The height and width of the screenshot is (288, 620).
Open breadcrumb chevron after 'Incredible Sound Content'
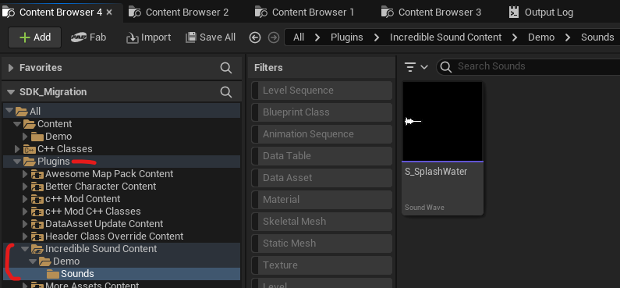pyautogui.click(x=515, y=37)
